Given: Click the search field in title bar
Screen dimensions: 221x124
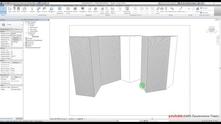Looking at the screenshot, I should (x=169, y=3).
